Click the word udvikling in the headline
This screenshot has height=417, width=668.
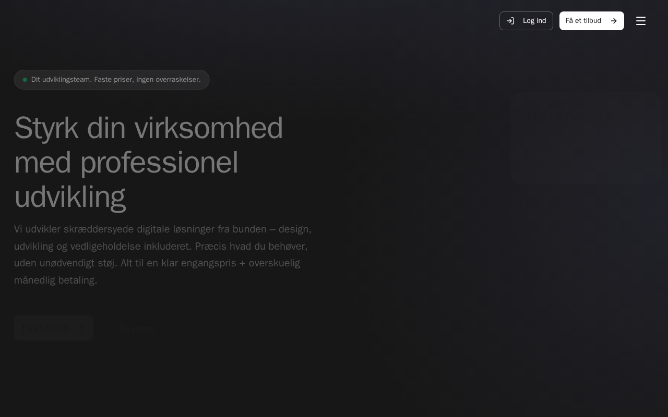pyautogui.click(x=70, y=197)
